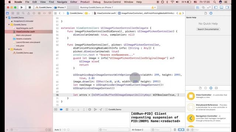Open the Object library icon
Viewport: 236px width, 132px height.
[211, 88]
